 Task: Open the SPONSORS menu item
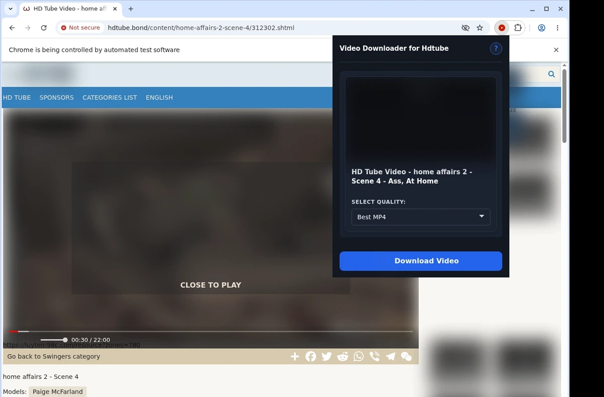tap(56, 97)
